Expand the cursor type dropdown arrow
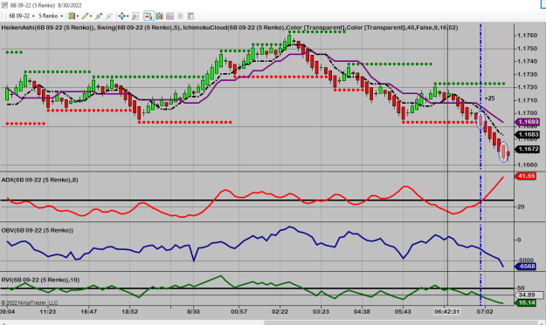 point(128,16)
